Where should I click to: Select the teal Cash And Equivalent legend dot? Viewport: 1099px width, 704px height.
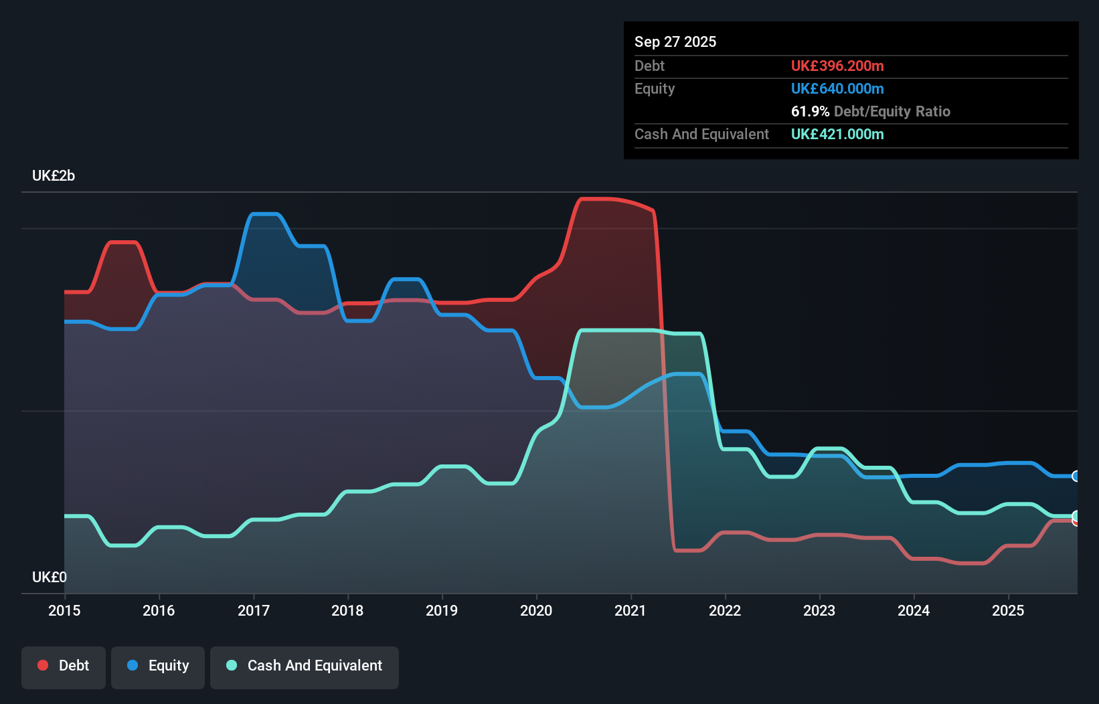pos(231,665)
